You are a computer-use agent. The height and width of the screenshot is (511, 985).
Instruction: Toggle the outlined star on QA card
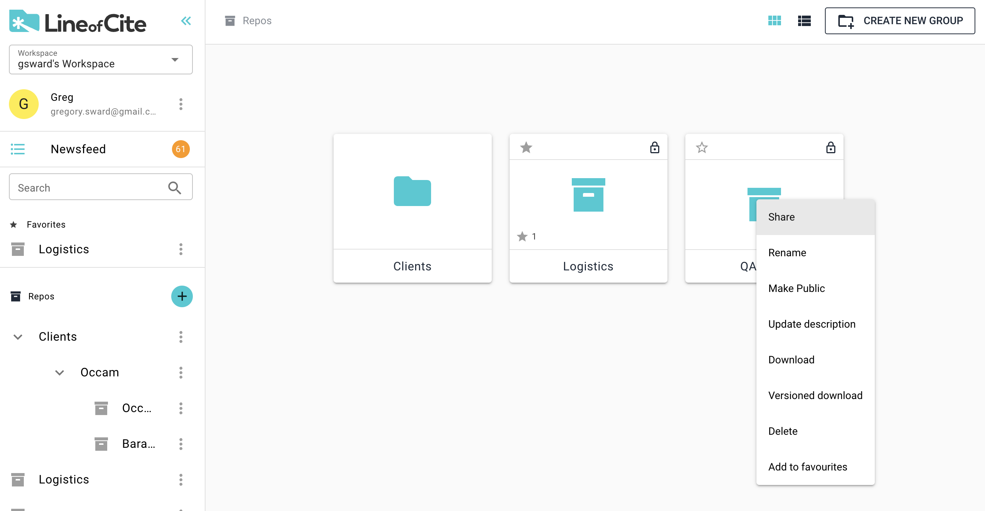point(702,147)
